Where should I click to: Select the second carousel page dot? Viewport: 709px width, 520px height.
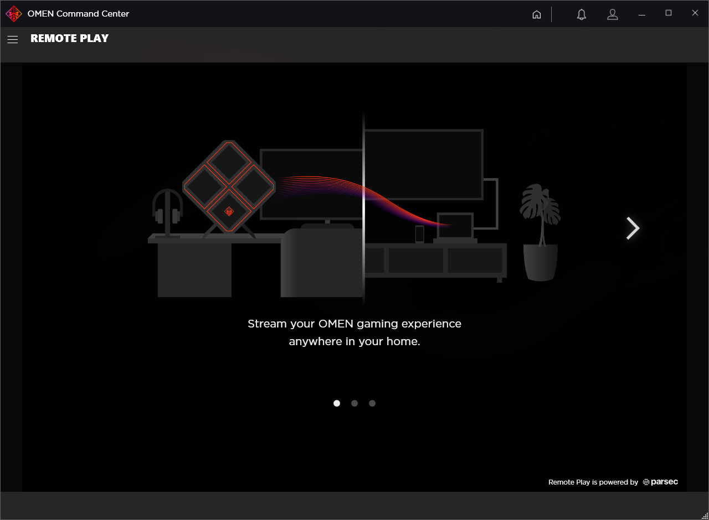point(354,403)
